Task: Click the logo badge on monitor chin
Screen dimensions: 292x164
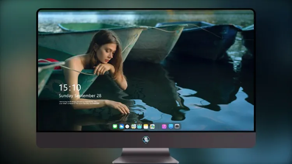Action: (x=146, y=140)
